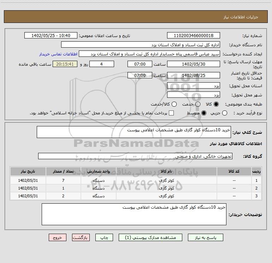This screenshot has height=263, width=272.
Task: Click price validity date 1402/08/25
Action: coord(194,75)
